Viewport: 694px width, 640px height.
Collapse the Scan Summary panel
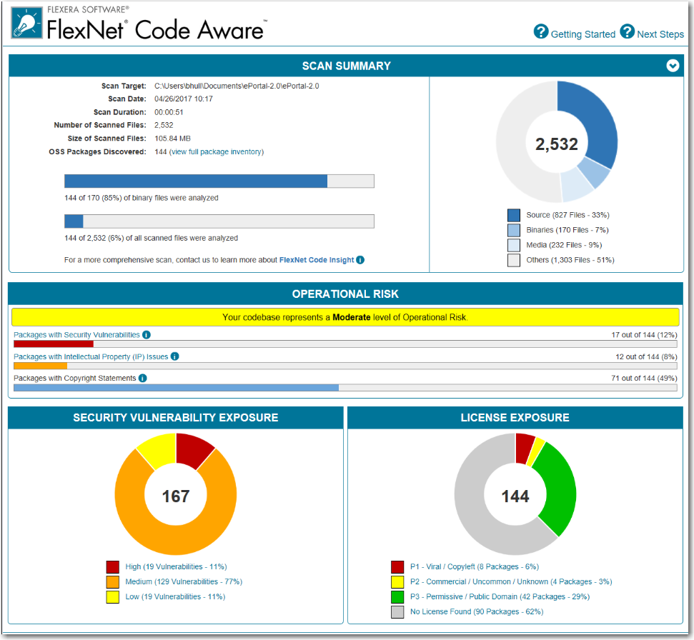(x=672, y=66)
